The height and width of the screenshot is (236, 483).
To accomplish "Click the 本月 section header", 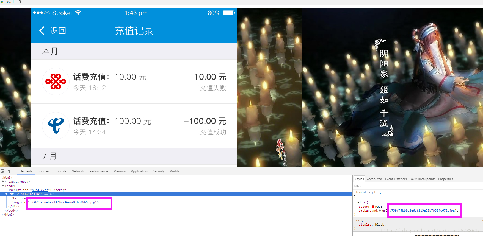I will coord(134,51).
